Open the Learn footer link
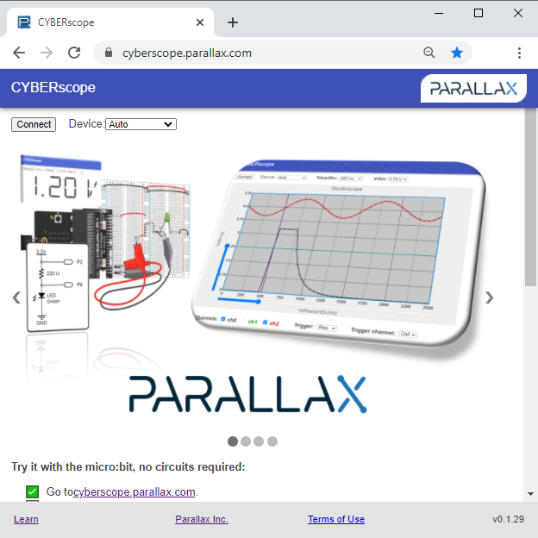538x538 pixels. (26, 519)
